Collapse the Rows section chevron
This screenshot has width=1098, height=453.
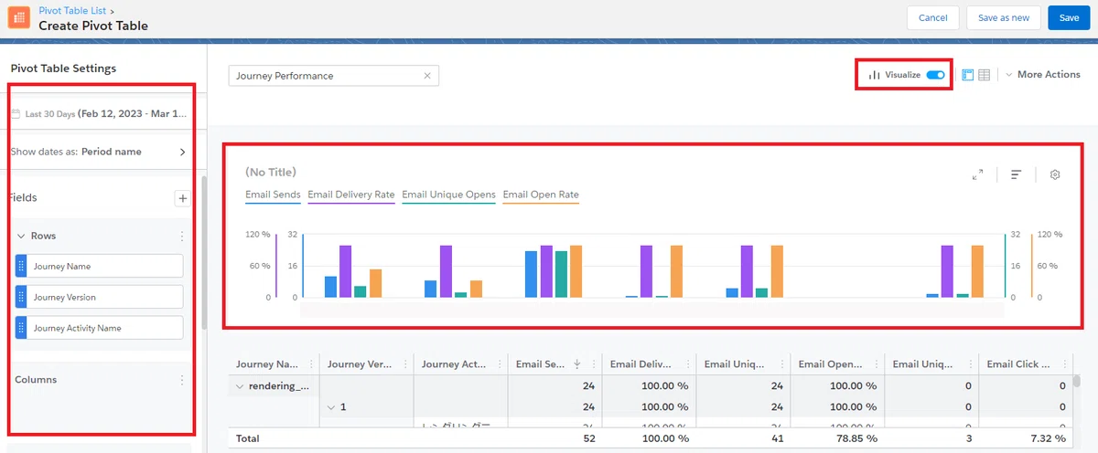click(21, 236)
